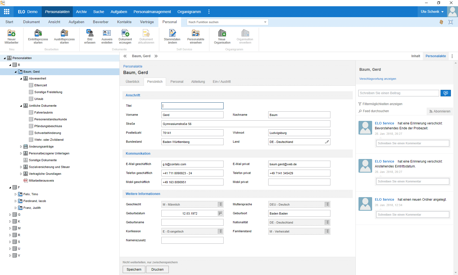Image resolution: width=458 pixels, height=275 pixels.
Task: Expand the G register folder
Action: [10, 215]
